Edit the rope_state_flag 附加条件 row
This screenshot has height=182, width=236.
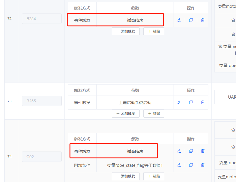click(x=179, y=165)
